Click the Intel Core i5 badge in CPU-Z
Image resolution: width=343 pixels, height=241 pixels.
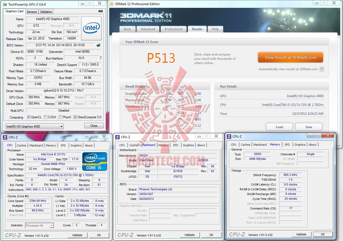pyautogui.click(x=95, y=161)
